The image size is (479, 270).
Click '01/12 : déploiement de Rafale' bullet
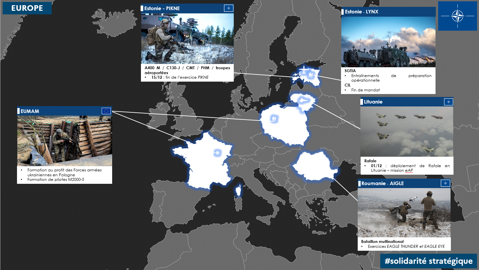coord(410,168)
